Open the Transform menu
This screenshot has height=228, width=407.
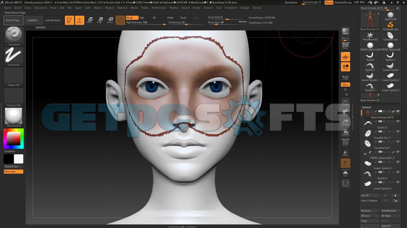click(231, 8)
